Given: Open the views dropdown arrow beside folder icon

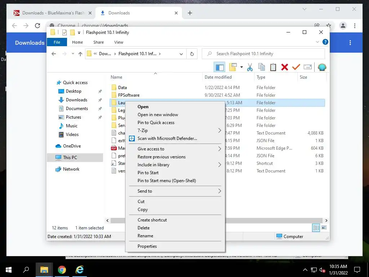Looking at the screenshot, I should point(241,67).
